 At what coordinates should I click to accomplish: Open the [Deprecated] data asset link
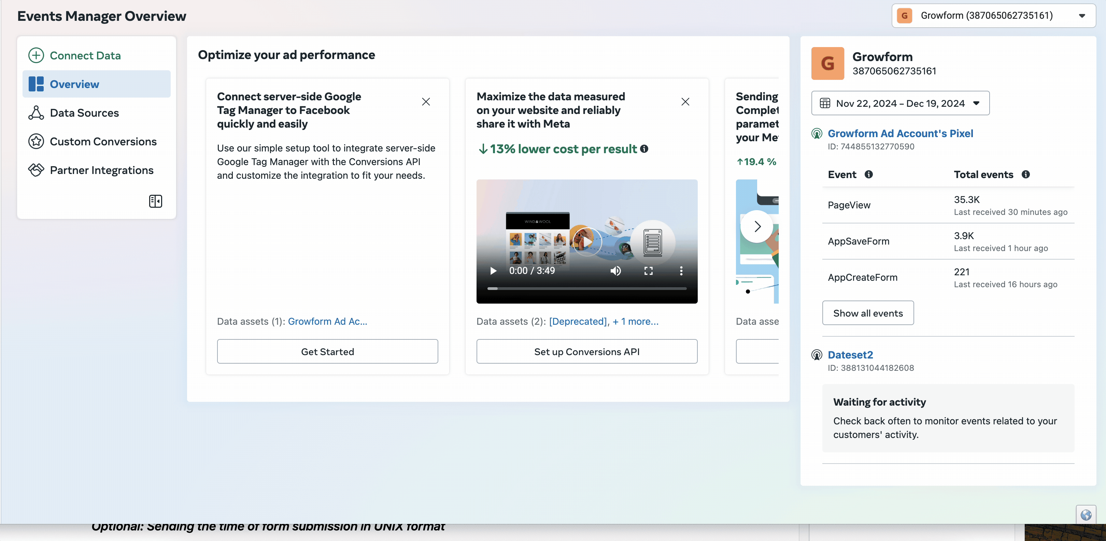click(578, 321)
